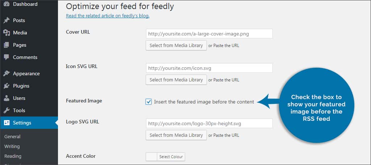Uncheck the featured image checkbox
This screenshot has height=165, width=371.
pyautogui.click(x=149, y=102)
